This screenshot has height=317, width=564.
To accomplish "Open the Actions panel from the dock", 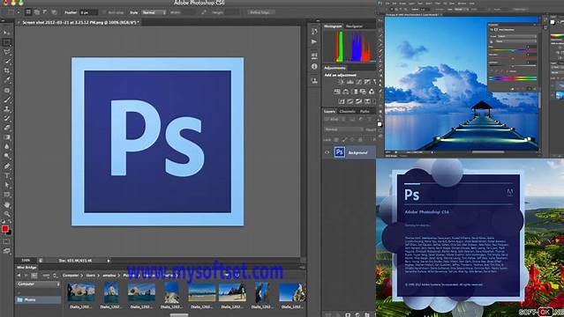I will point(314,42).
